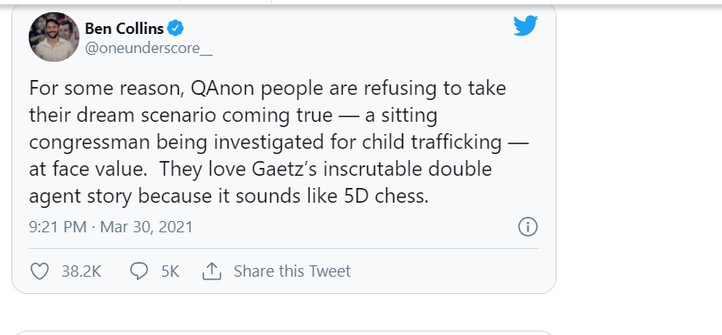Image resolution: width=722 pixels, height=335 pixels.
Task: Click the Twitter bird logo
Action: pos(526,25)
